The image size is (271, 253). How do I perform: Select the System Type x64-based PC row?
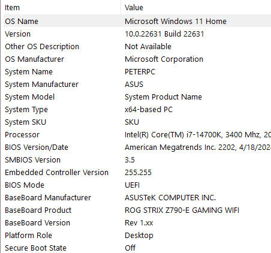tap(137, 109)
